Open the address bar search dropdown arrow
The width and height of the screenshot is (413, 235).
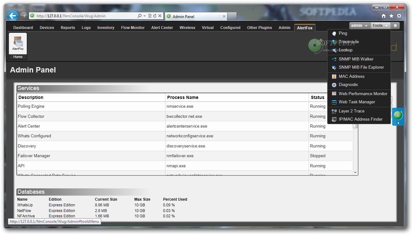coord(145,16)
